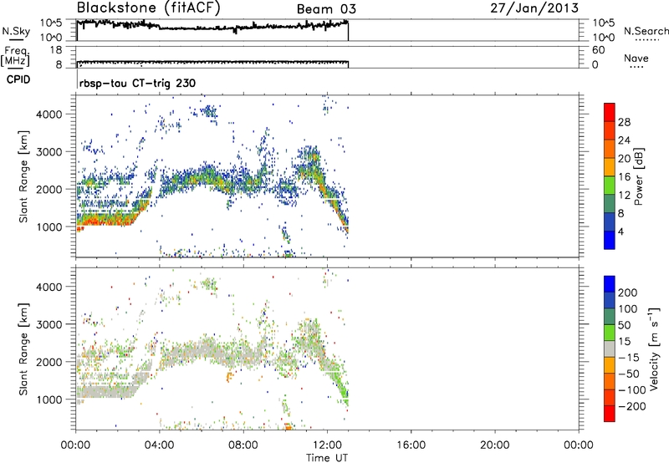Click the 'Freq. [MHz]' axis label

[15, 57]
